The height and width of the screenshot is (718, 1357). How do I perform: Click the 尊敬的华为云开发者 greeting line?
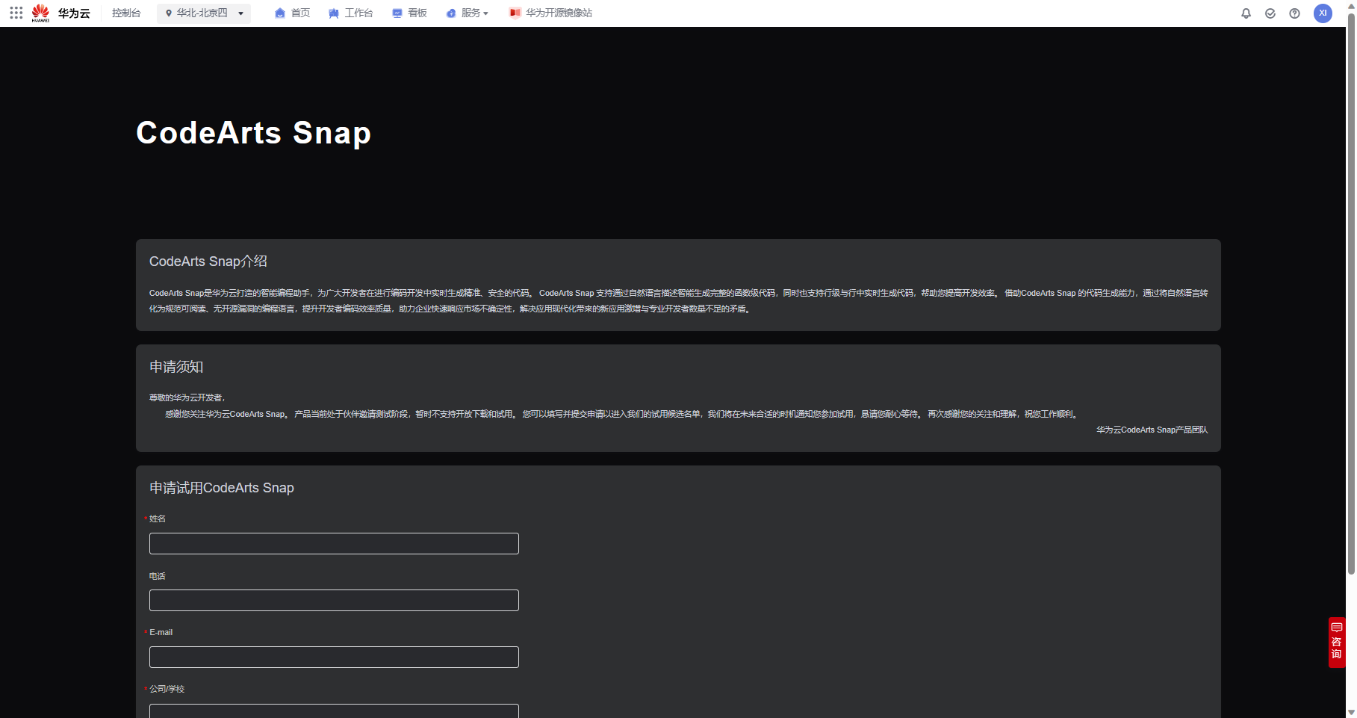coord(187,397)
